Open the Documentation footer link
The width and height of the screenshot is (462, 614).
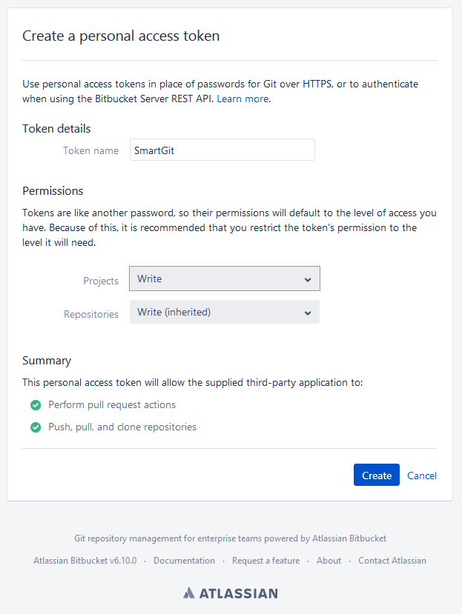[x=184, y=561]
